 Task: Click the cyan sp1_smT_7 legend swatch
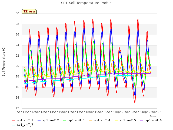click(x=13, y=125)
